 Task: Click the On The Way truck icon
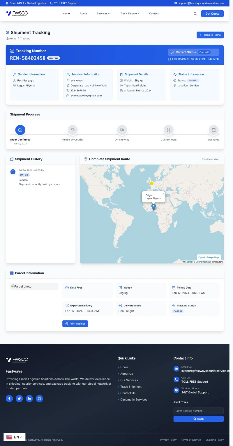coord(122,130)
